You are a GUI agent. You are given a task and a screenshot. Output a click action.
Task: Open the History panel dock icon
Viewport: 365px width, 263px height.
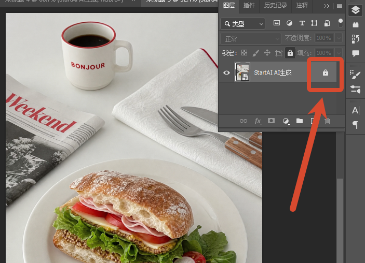tap(356, 39)
